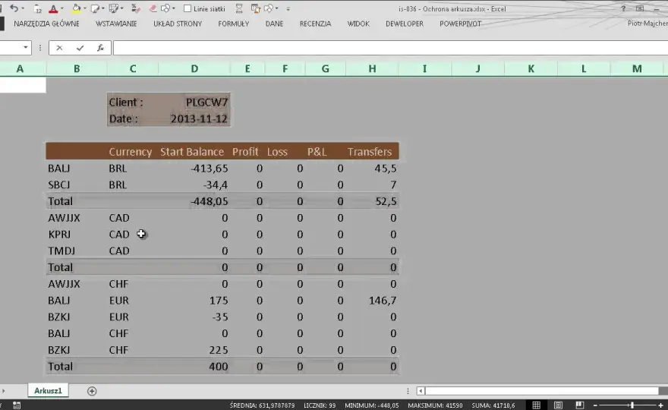Cancel the formula entry X button

point(59,48)
